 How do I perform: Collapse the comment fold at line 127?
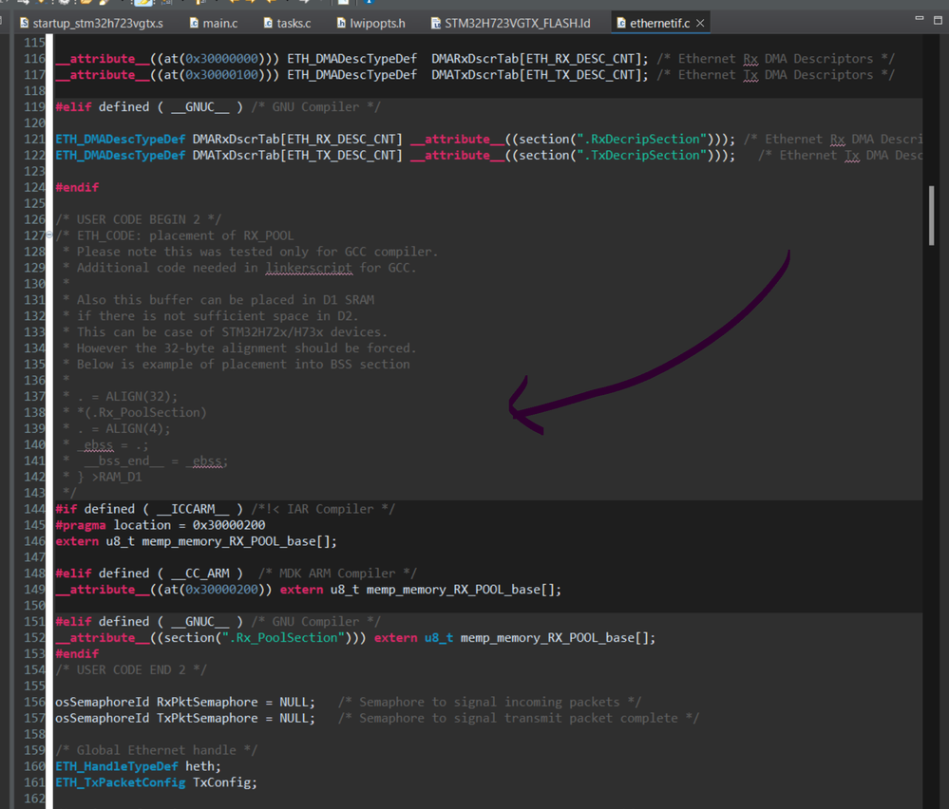(50, 235)
